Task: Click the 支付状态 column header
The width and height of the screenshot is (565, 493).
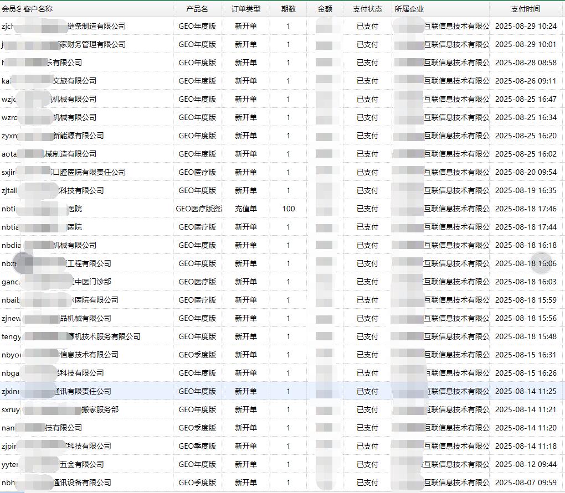Action: coord(367,9)
